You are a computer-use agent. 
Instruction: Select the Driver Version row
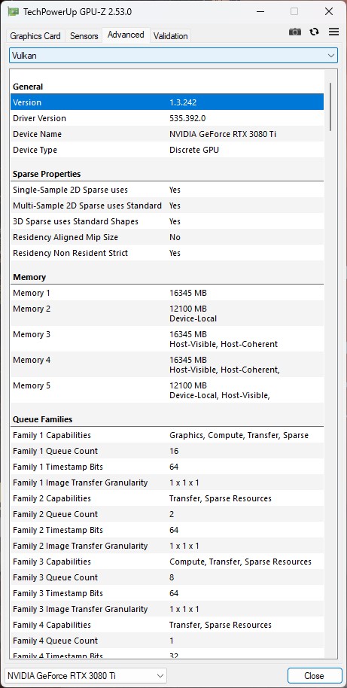pos(167,118)
